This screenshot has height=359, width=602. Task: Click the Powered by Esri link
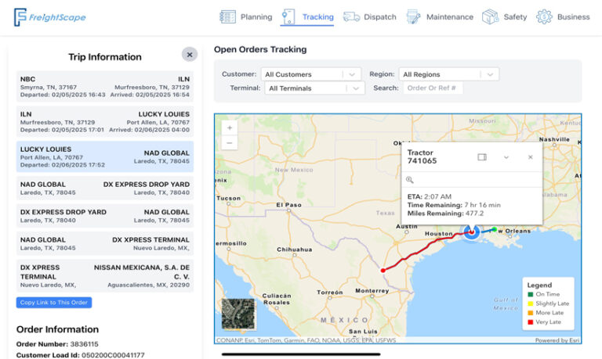click(x=557, y=340)
